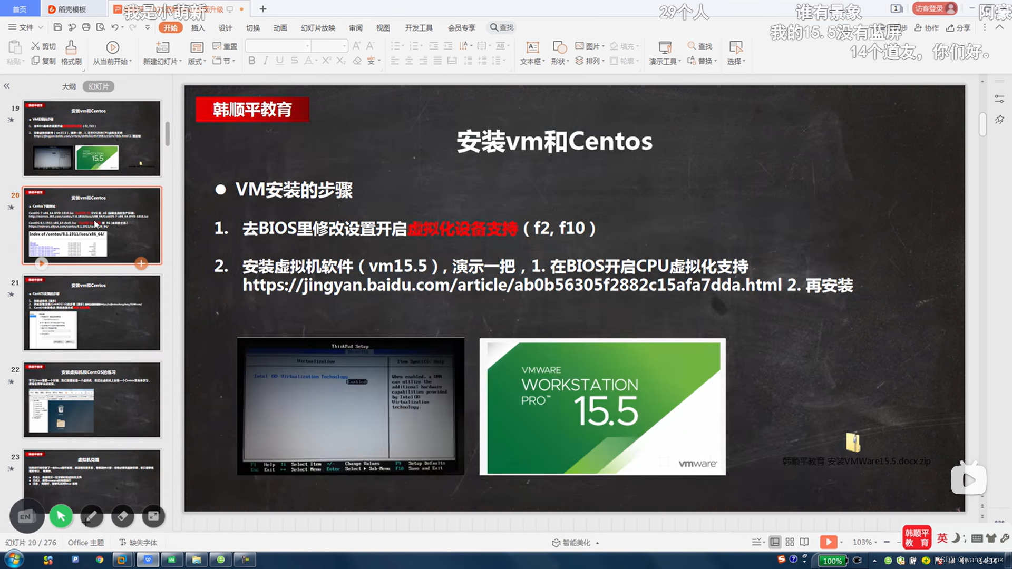Switch to reading view icon

pyautogui.click(x=804, y=542)
